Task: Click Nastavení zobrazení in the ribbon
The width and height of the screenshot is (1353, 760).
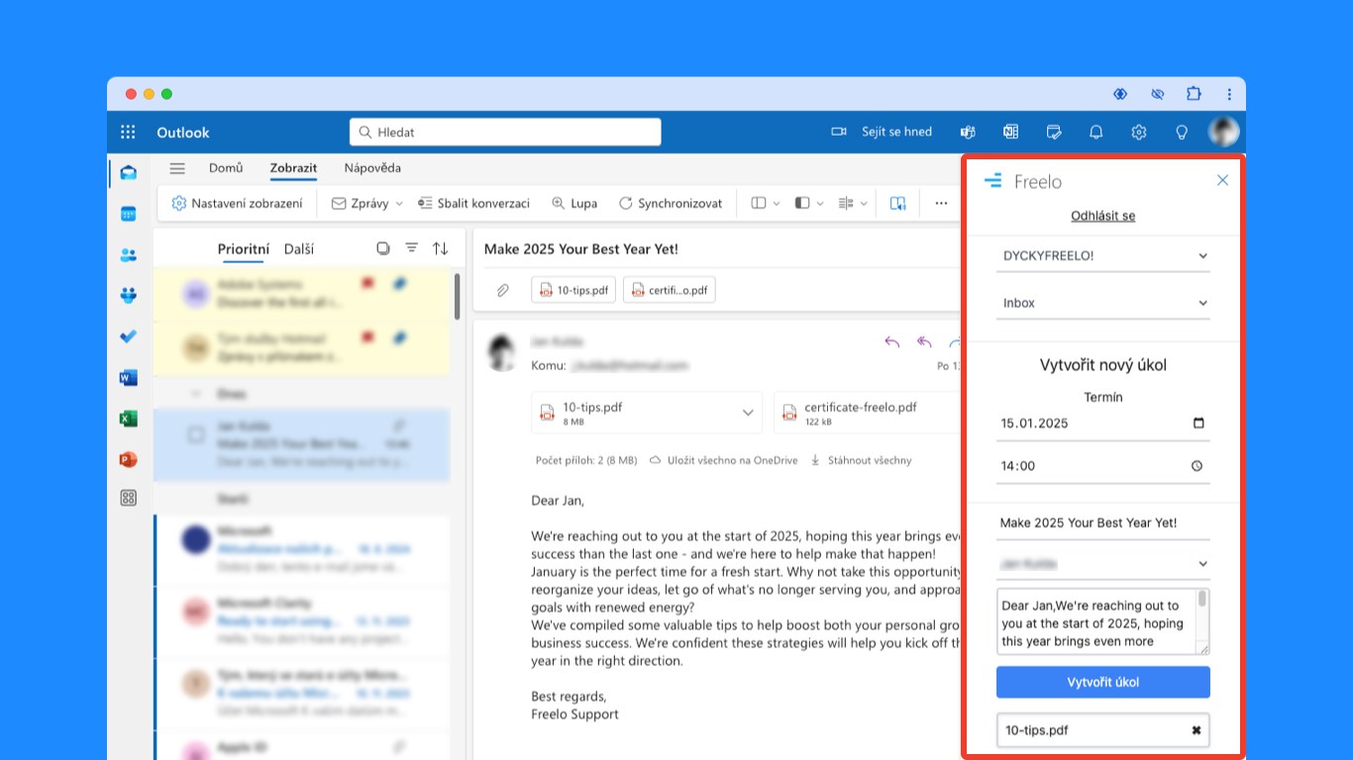Action: [237, 203]
